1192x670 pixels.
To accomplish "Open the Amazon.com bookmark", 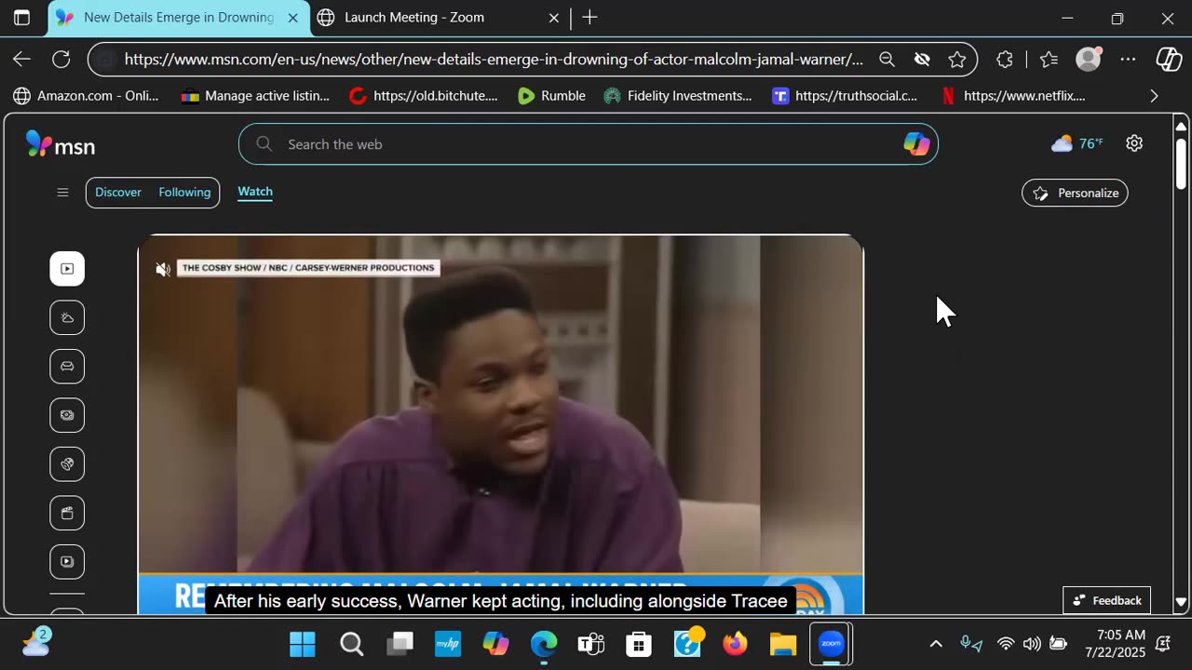I will (x=86, y=96).
